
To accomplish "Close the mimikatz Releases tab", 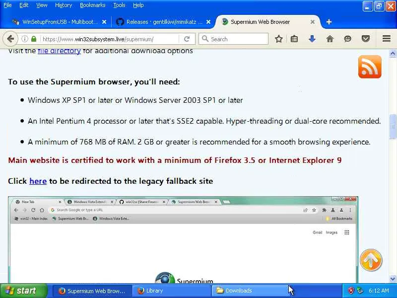I will (x=208, y=22).
